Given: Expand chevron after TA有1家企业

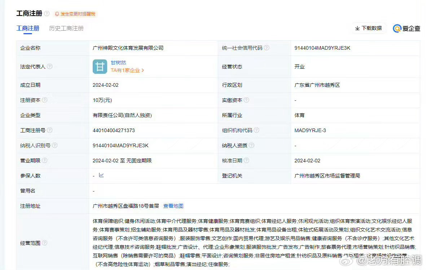Looking at the screenshot, I should coord(143,71).
